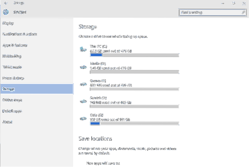The image size is (249, 167).
Task: Click the Media (D:) drive icon
Action: click(83, 67)
